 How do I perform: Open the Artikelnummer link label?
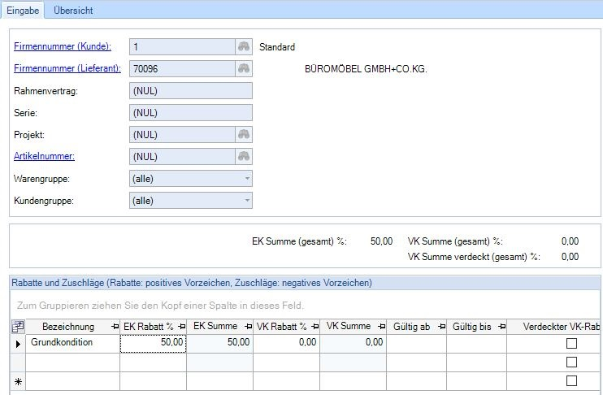(51, 156)
